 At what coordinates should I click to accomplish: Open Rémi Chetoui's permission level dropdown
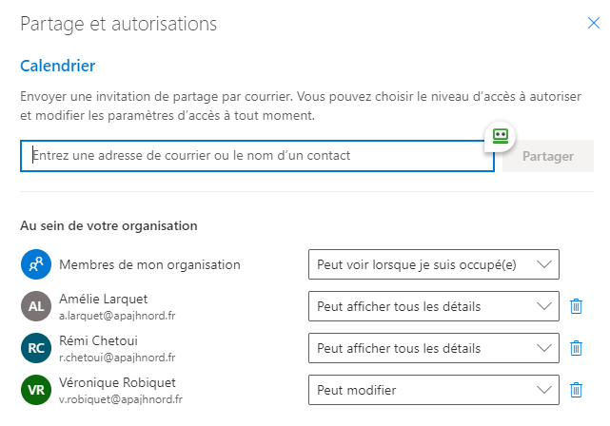pos(434,348)
